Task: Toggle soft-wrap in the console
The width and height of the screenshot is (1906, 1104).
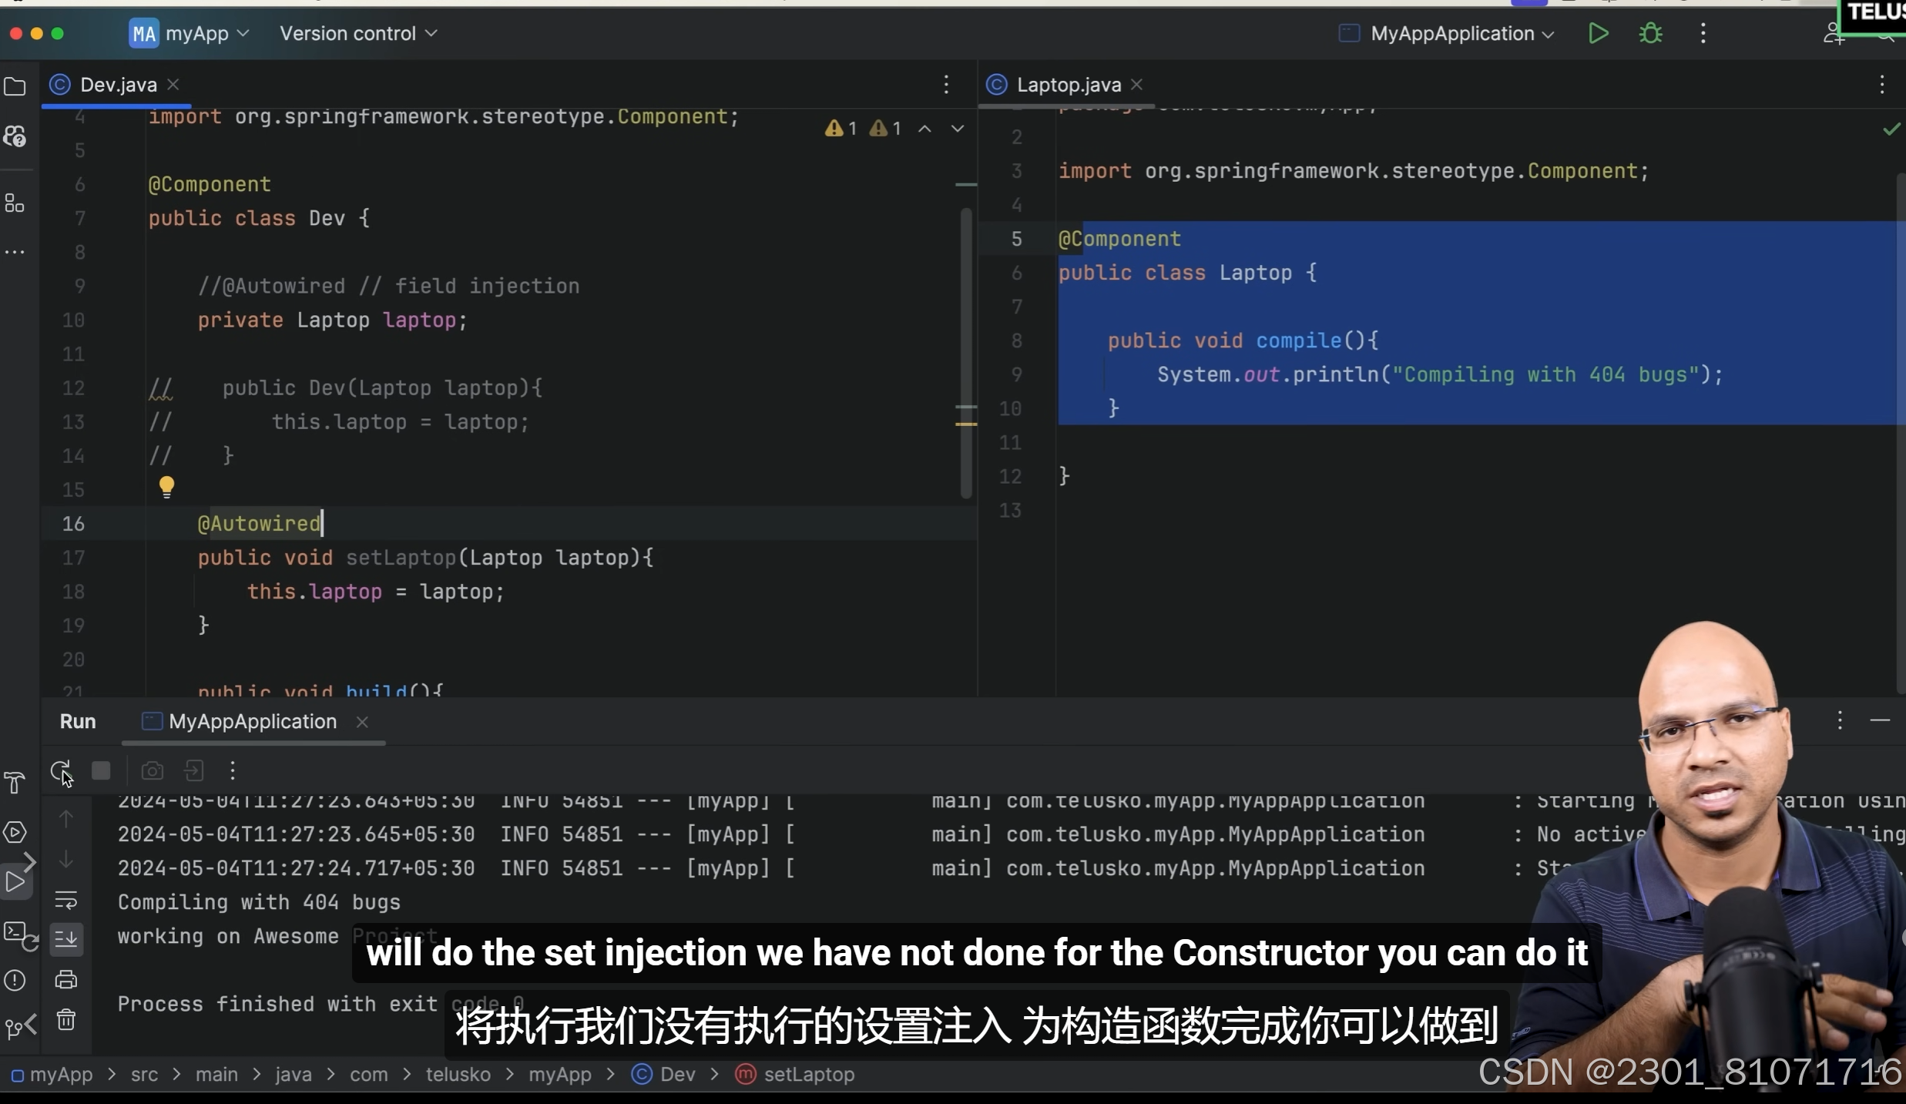Action: tap(66, 899)
